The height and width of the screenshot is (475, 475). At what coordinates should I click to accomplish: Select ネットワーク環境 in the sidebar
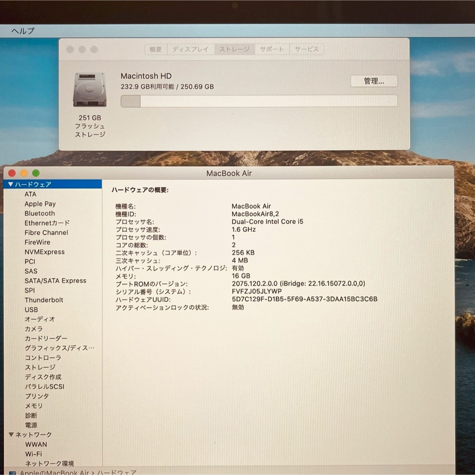click(49, 464)
